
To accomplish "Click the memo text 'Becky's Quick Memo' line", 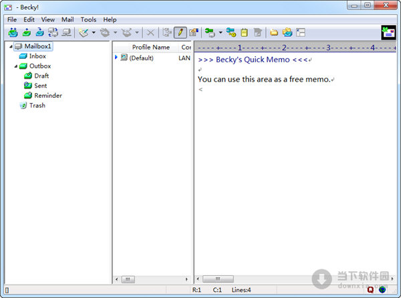I will (x=255, y=60).
